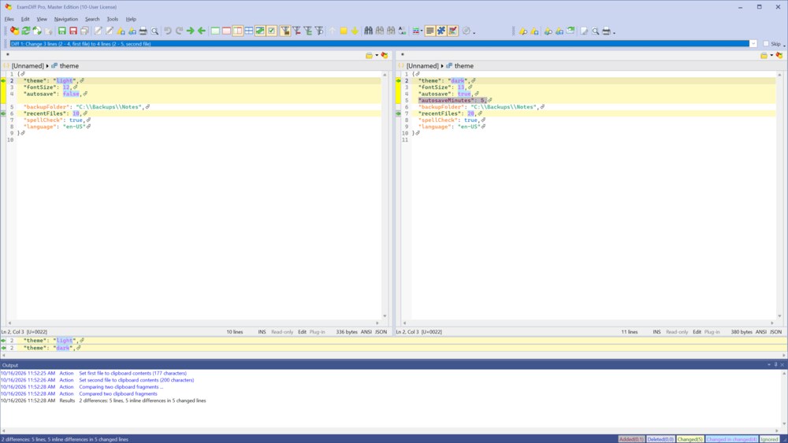The image size is (788, 443).
Task: Go to next difference green right arrow
Action: (191, 31)
